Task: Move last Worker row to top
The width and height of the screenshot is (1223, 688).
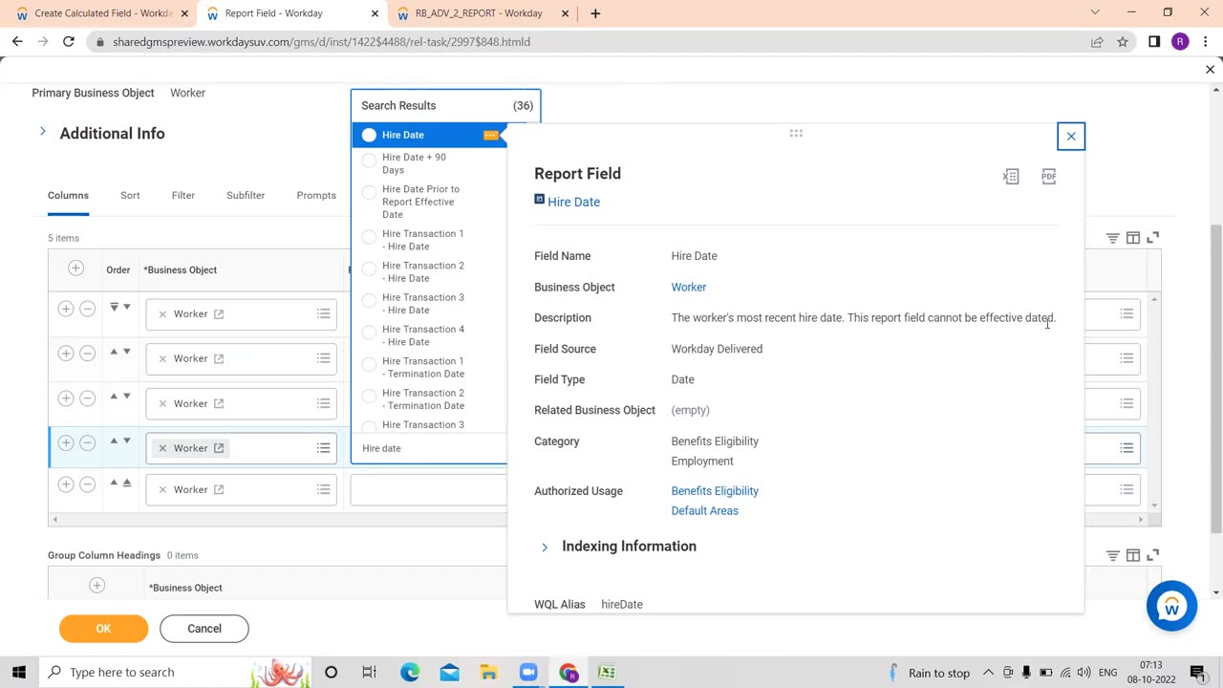Action: [x=126, y=483]
